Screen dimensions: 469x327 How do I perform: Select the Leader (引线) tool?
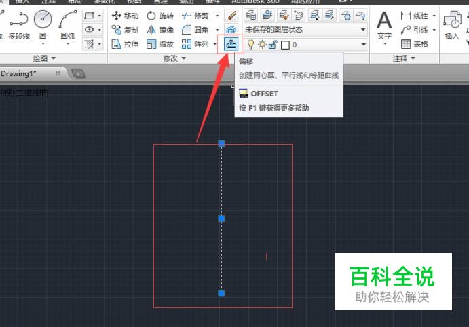[x=415, y=30]
